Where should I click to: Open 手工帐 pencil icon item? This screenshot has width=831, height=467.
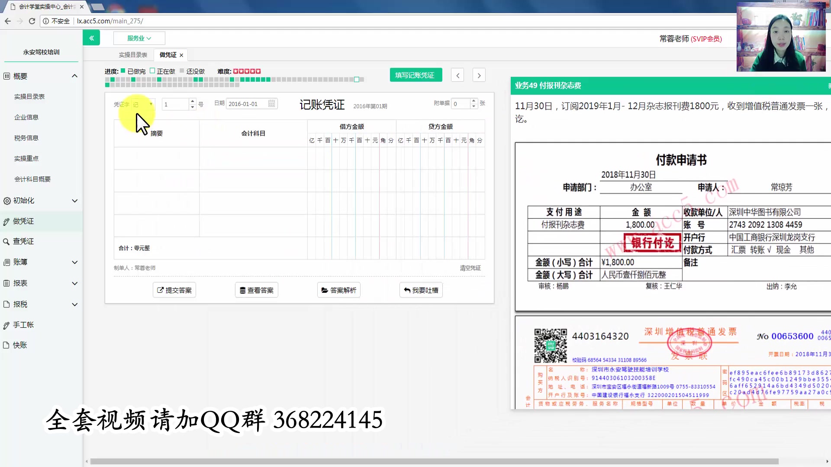pyautogui.click(x=23, y=325)
